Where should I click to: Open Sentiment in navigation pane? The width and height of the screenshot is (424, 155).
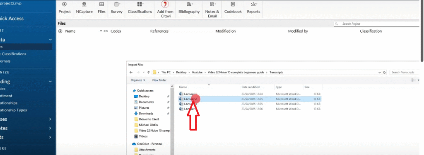[x=6, y=96]
